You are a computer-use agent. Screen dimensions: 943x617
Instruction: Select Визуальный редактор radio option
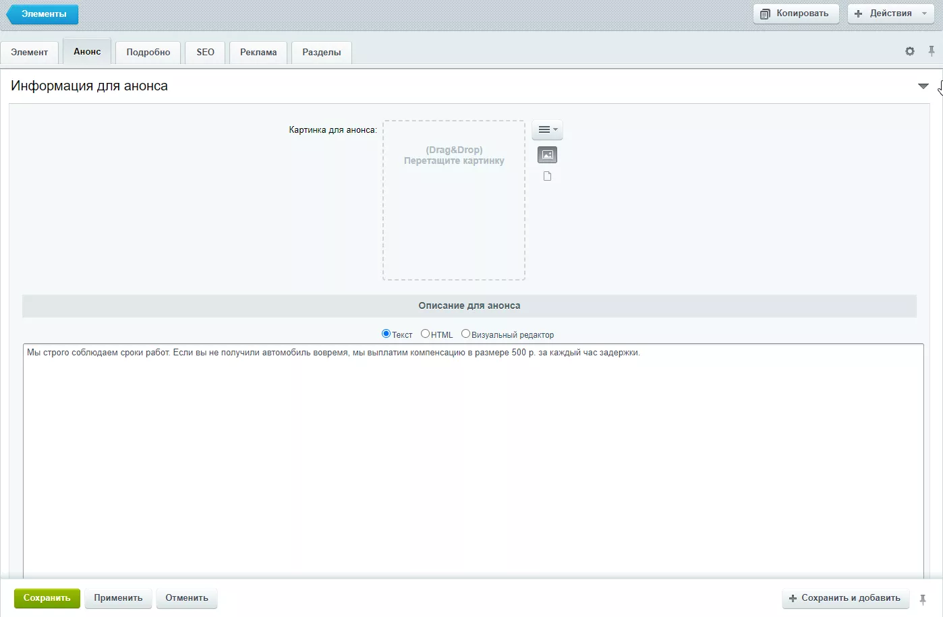coord(465,334)
